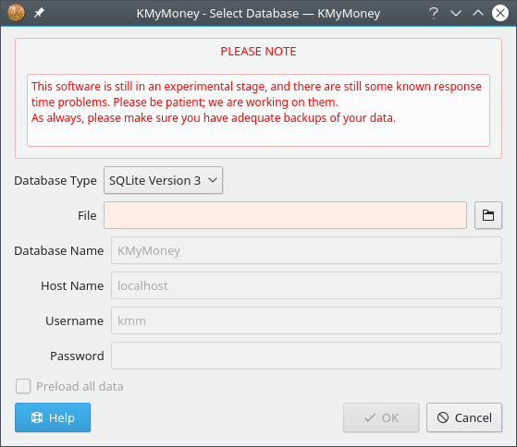This screenshot has height=447, width=517.
Task: Click the SQLite Version 3 dropdown arrow
Action: point(213,180)
